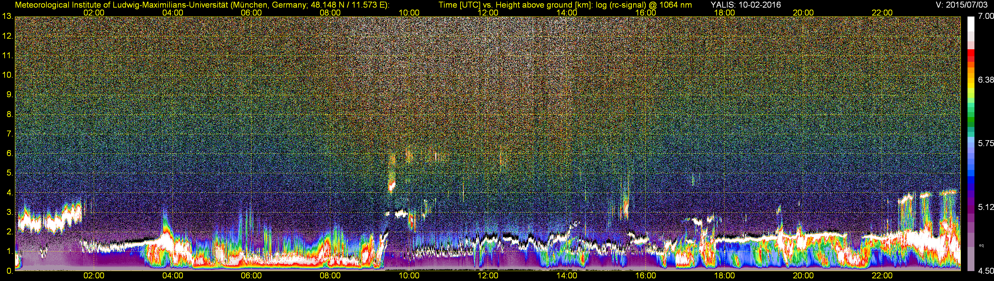
Task: Click the 11 km height axis label
Action: click(x=7, y=56)
